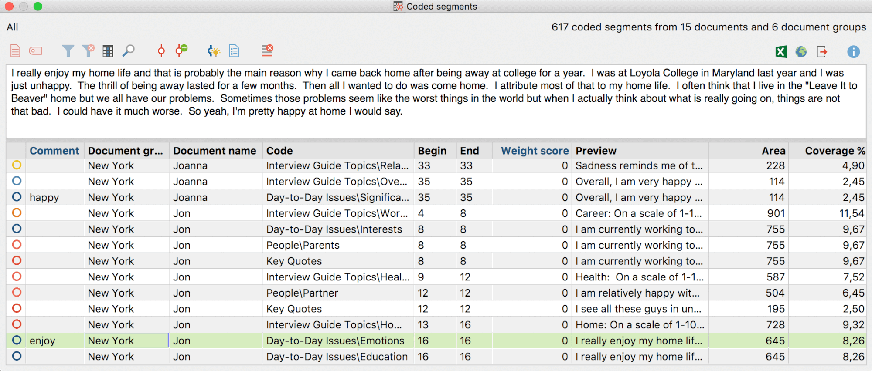Screen dimensions: 872x371
Task: Click the Coded segments title bar icon
Action: coord(398,7)
